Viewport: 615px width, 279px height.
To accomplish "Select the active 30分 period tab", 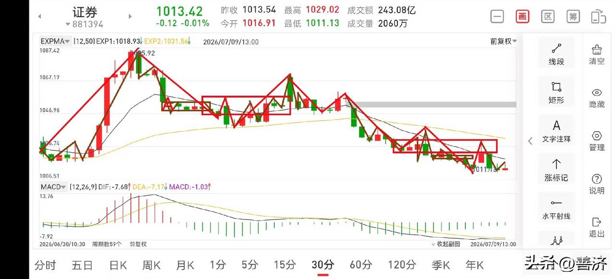I will (x=323, y=265).
